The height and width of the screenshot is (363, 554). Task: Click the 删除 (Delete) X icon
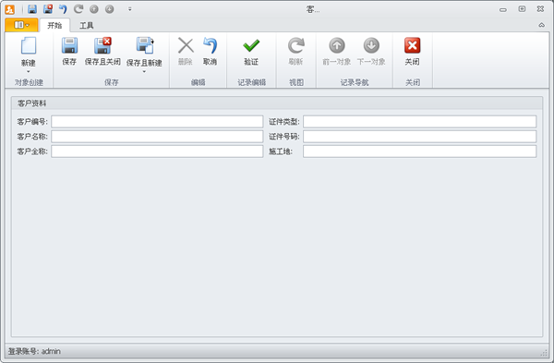click(186, 45)
